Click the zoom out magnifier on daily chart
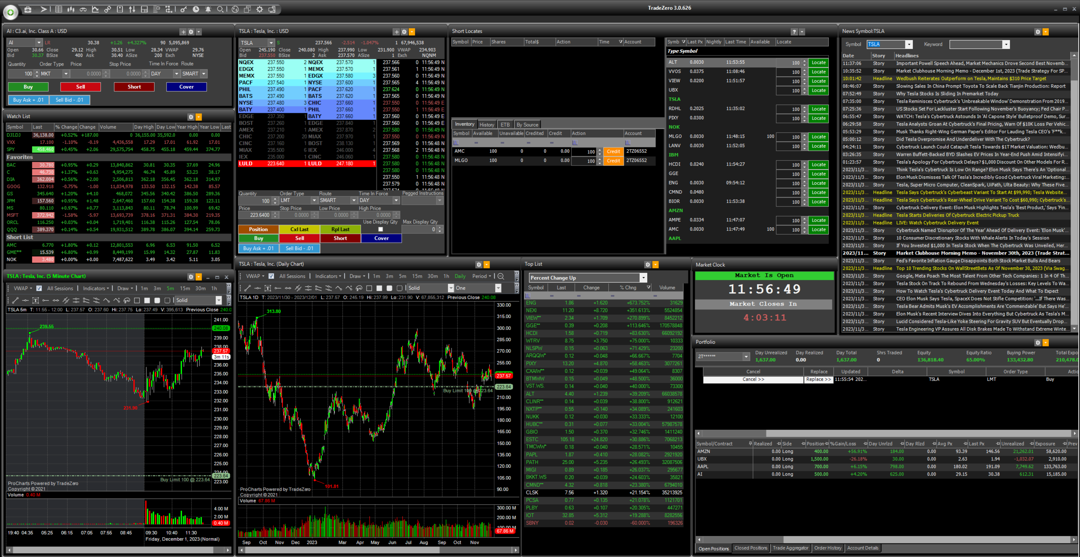The width and height of the screenshot is (1080, 557). [500, 276]
